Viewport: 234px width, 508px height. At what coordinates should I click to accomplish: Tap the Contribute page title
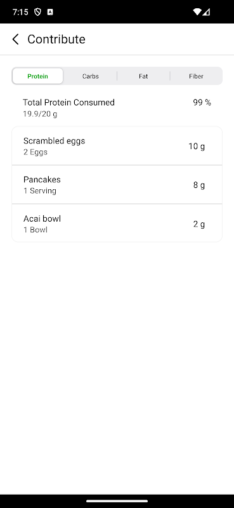click(56, 39)
